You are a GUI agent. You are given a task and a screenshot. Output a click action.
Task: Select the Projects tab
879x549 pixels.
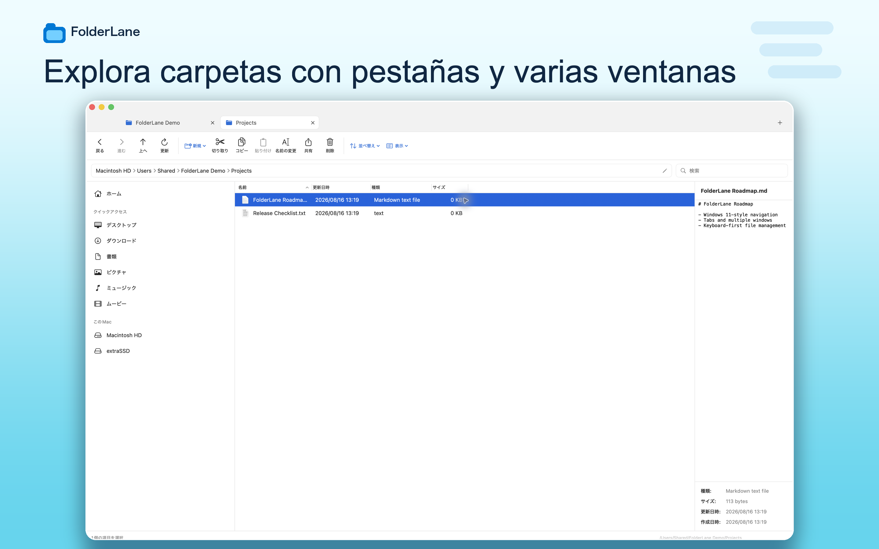tap(269, 123)
